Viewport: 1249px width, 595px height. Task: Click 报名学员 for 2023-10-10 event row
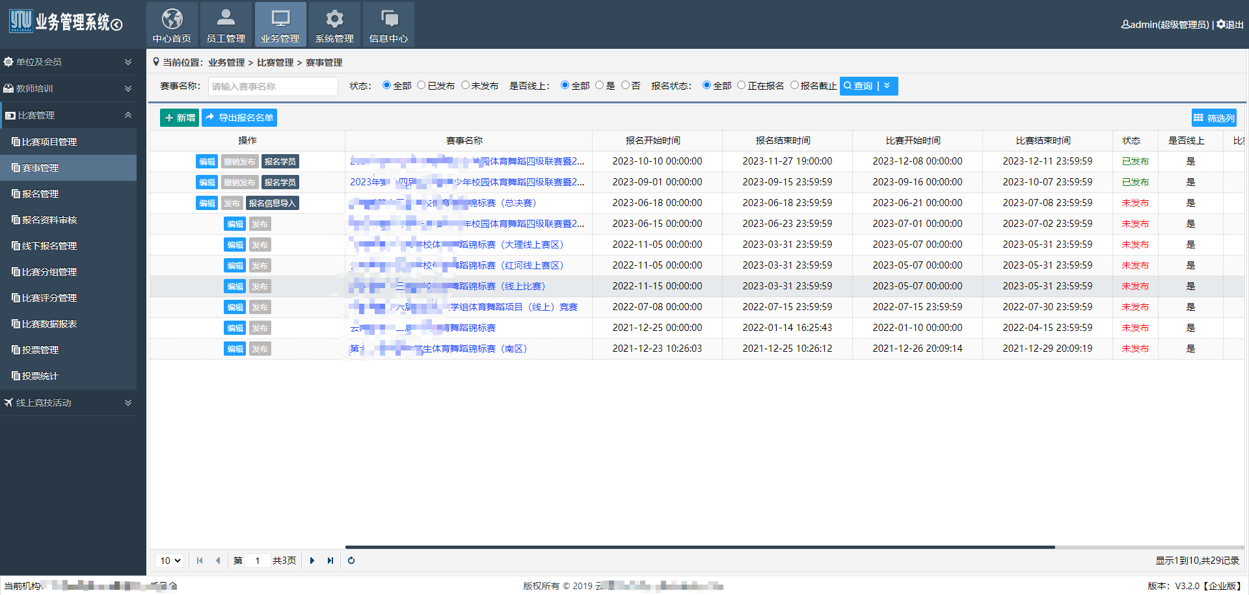tap(280, 161)
